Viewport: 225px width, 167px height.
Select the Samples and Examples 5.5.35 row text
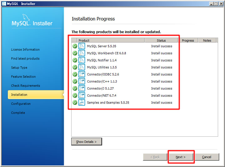click(108, 102)
